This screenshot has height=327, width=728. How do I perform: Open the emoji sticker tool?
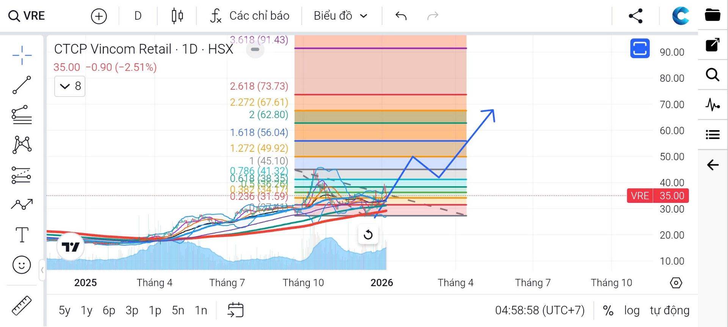pos(22,265)
